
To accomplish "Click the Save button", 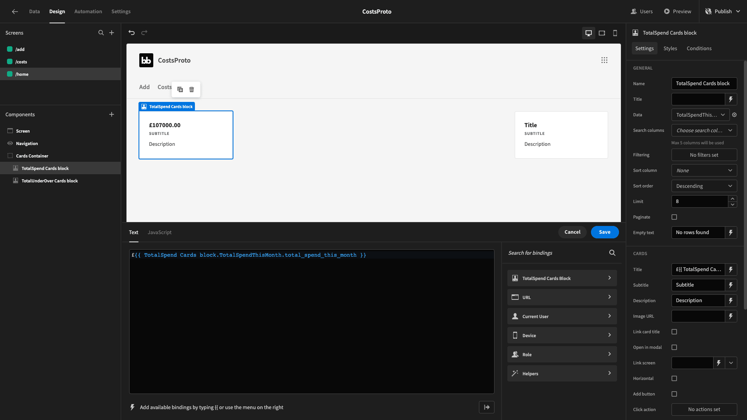I will point(605,232).
